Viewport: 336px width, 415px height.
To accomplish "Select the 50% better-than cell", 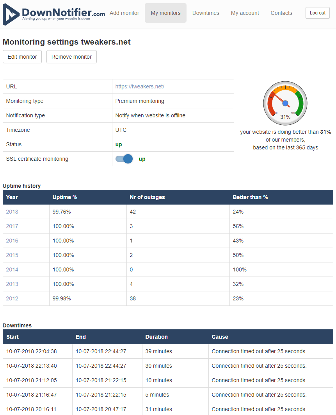I will point(281,255).
